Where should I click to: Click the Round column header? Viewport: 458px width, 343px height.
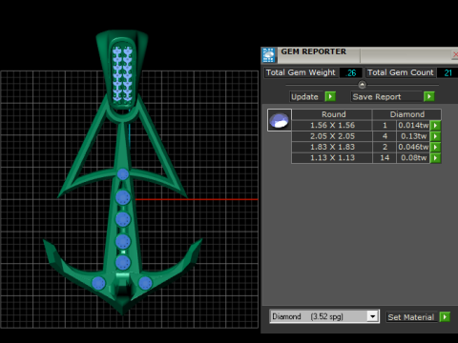[332, 114]
